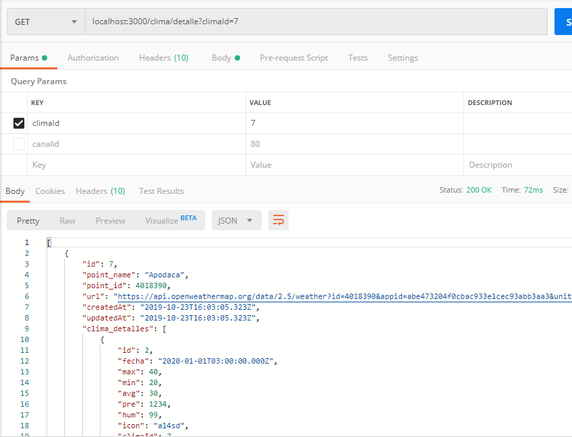Viewport: 572px width, 437px height.
Task: Select the Raw response view
Action: pyautogui.click(x=67, y=220)
